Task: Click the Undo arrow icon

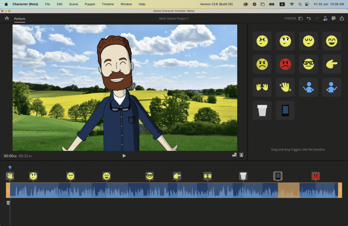Action: [x=309, y=19]
